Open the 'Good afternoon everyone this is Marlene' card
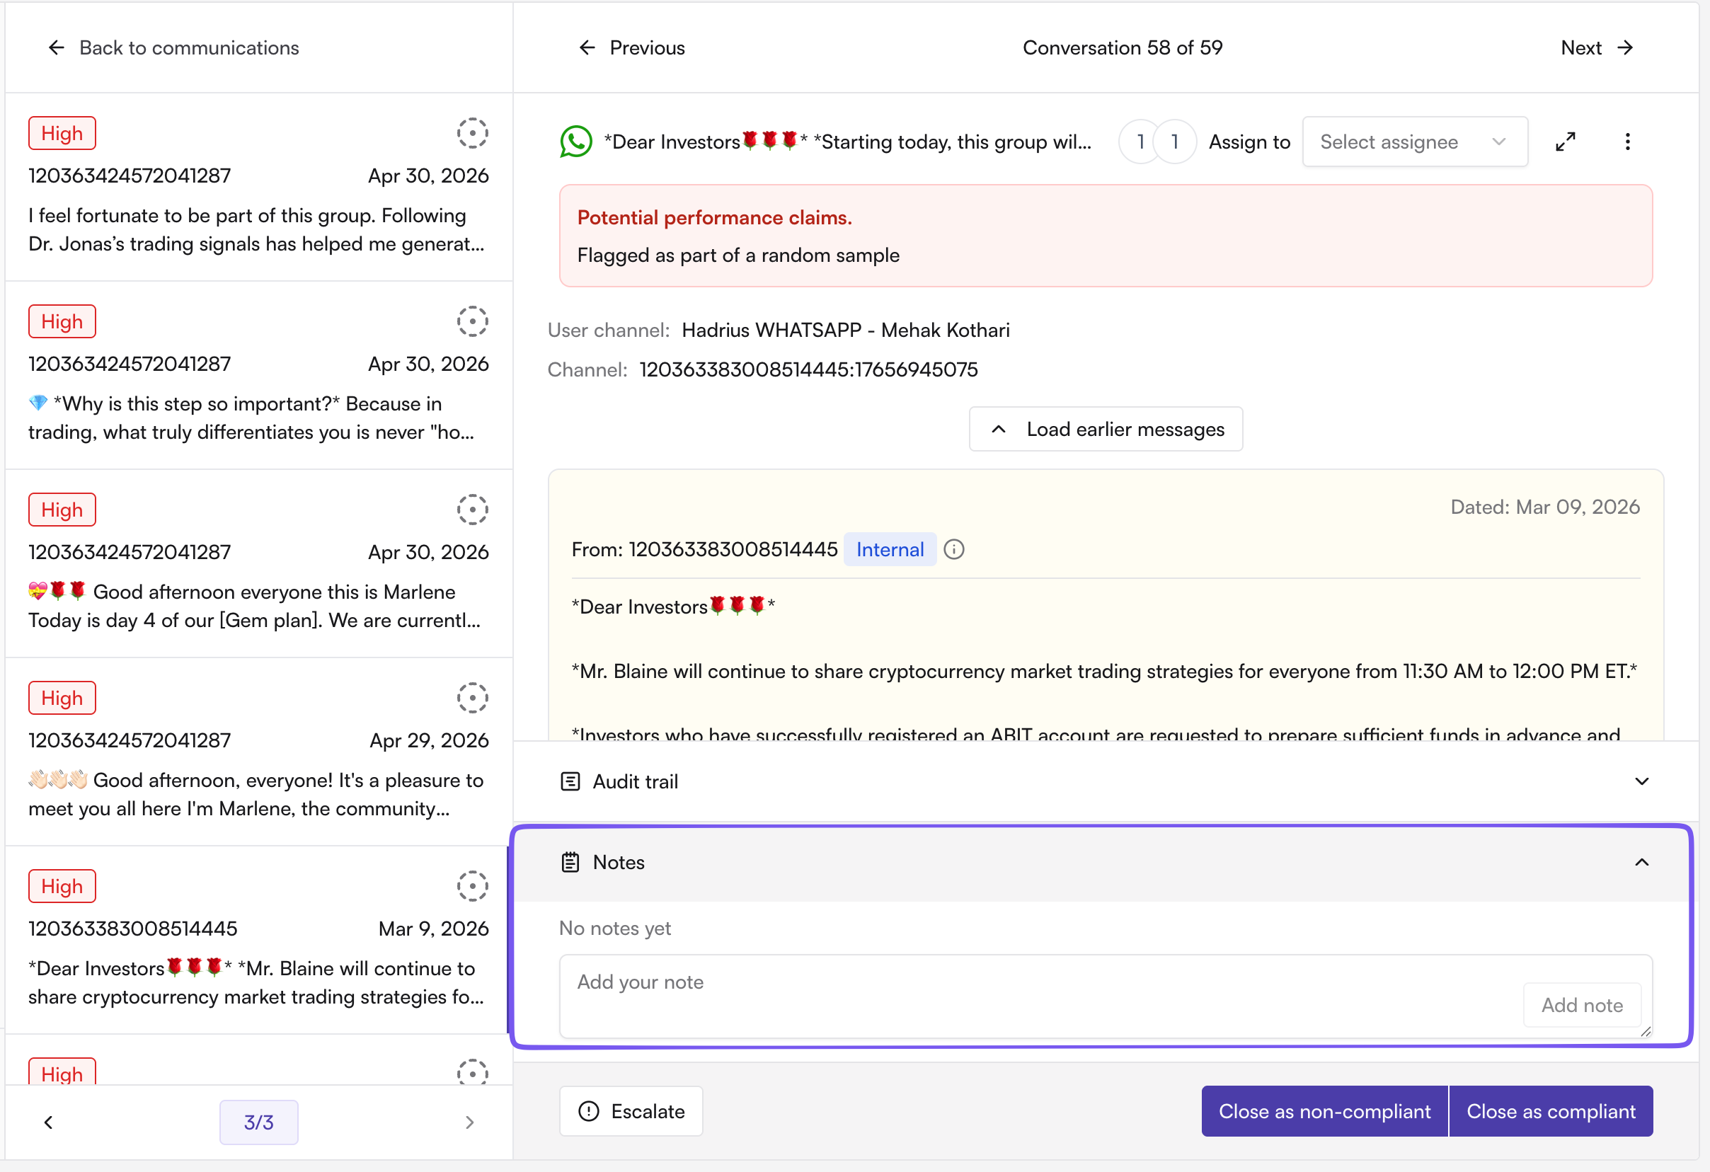This screenshot has width=1710, height=1172. (x=258, y=563)
